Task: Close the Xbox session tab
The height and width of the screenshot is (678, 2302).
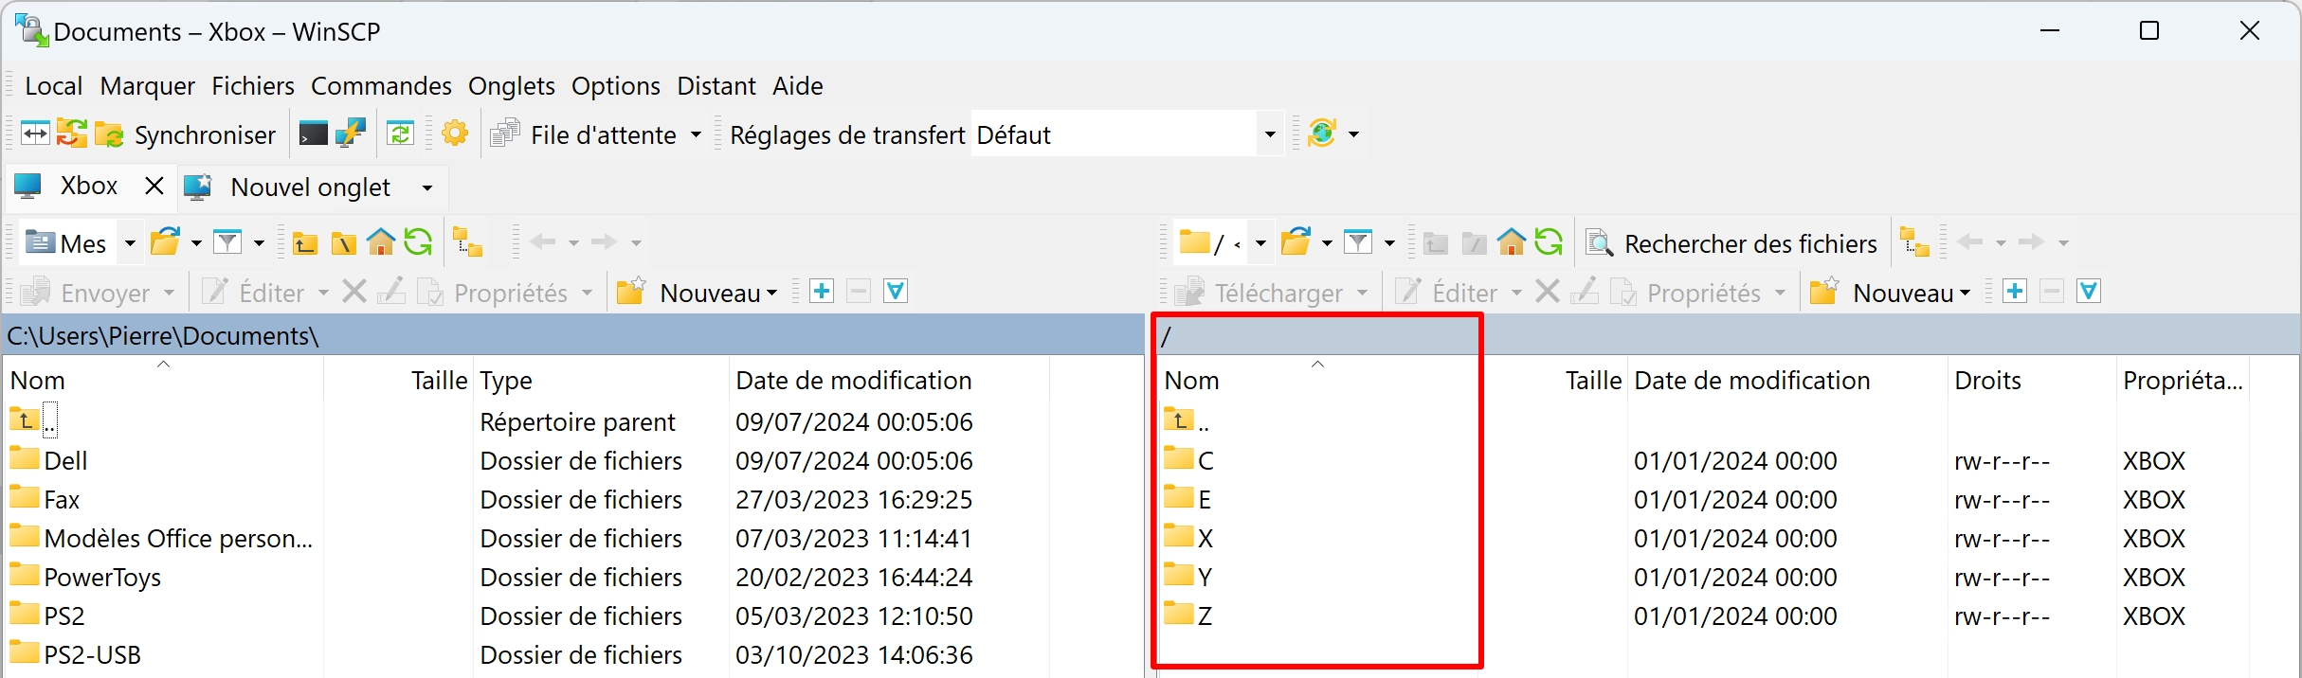Action: [x=154, y=187]
